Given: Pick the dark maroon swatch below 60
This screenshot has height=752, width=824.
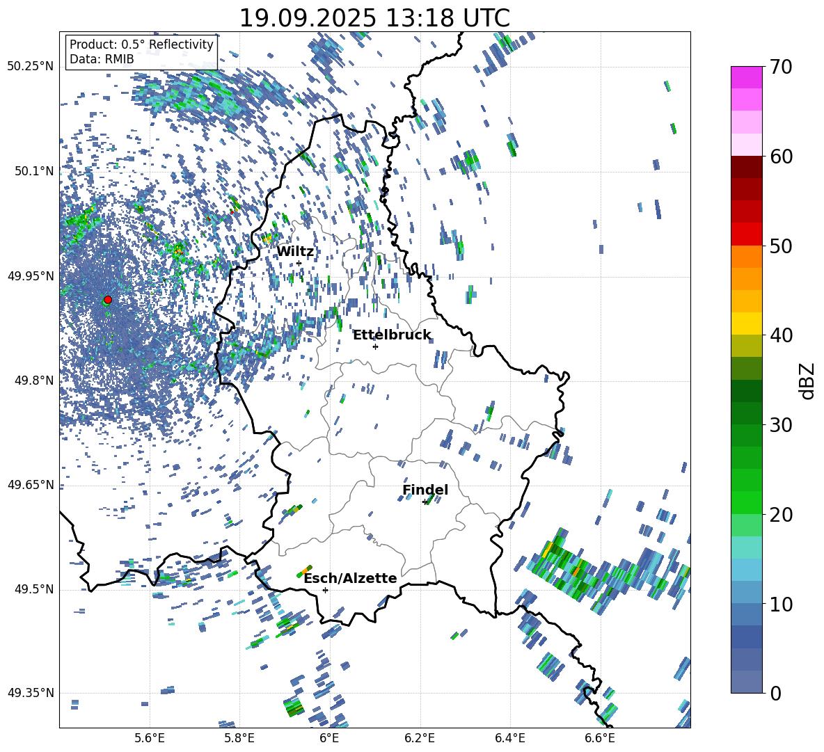Looking at the screenshot, I should pyautogui.click(x=747, y=167).
